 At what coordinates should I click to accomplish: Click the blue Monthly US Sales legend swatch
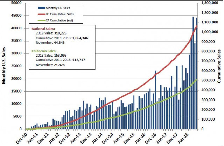(x=42, y=8)
